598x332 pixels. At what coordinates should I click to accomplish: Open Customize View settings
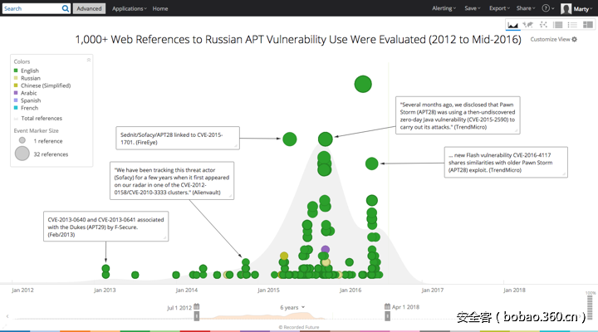click(x=553, y=39)
